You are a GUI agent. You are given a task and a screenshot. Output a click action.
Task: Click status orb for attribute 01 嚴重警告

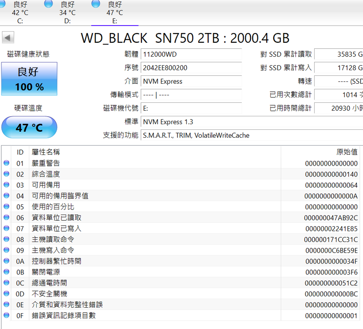(7, 163)
